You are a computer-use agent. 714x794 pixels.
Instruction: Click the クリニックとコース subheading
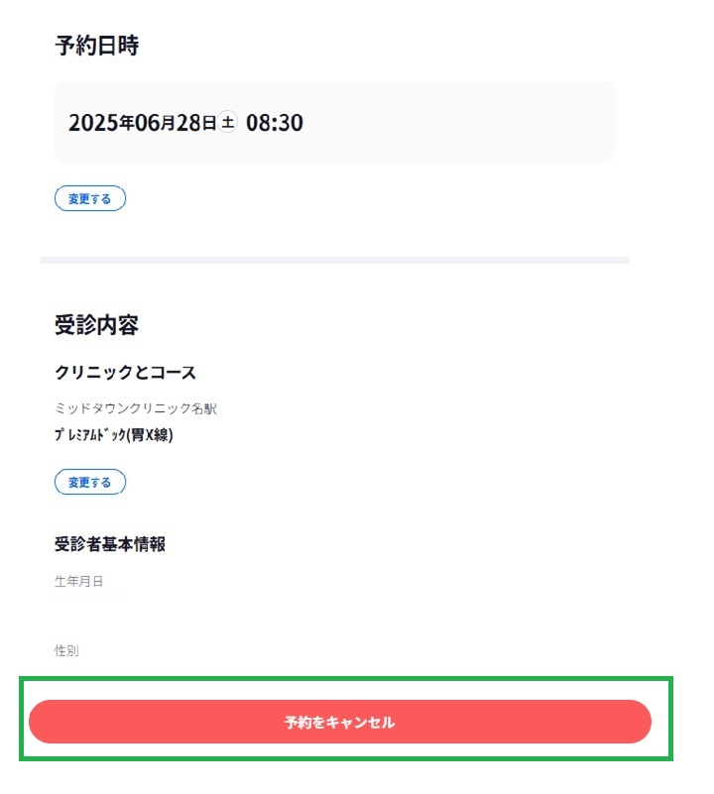[x=125, y=373]
